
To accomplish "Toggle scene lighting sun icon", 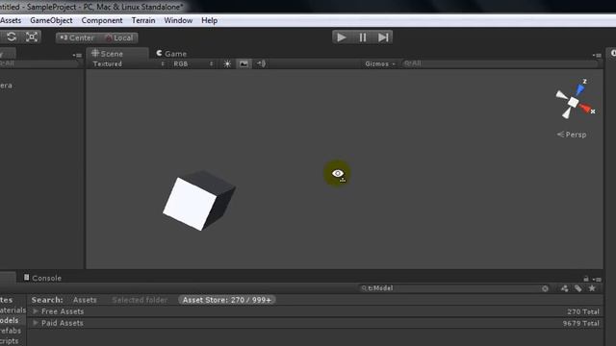I will [227, 63].
